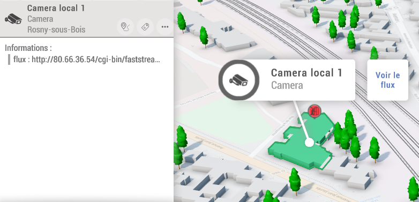Screen dimensions: 419x202
Task: Click the 'Camera local 1' title in side panel
Action: coord(56,8)
